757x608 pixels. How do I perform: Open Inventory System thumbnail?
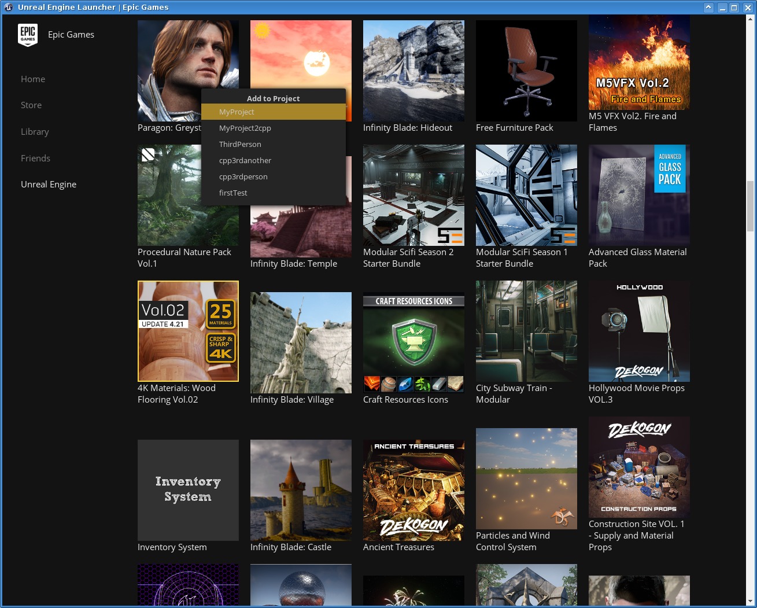[188, 490]
